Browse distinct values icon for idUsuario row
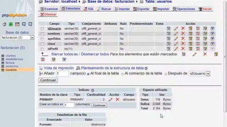Viewport: 227px width, 127px height. [x=168, y=29]
